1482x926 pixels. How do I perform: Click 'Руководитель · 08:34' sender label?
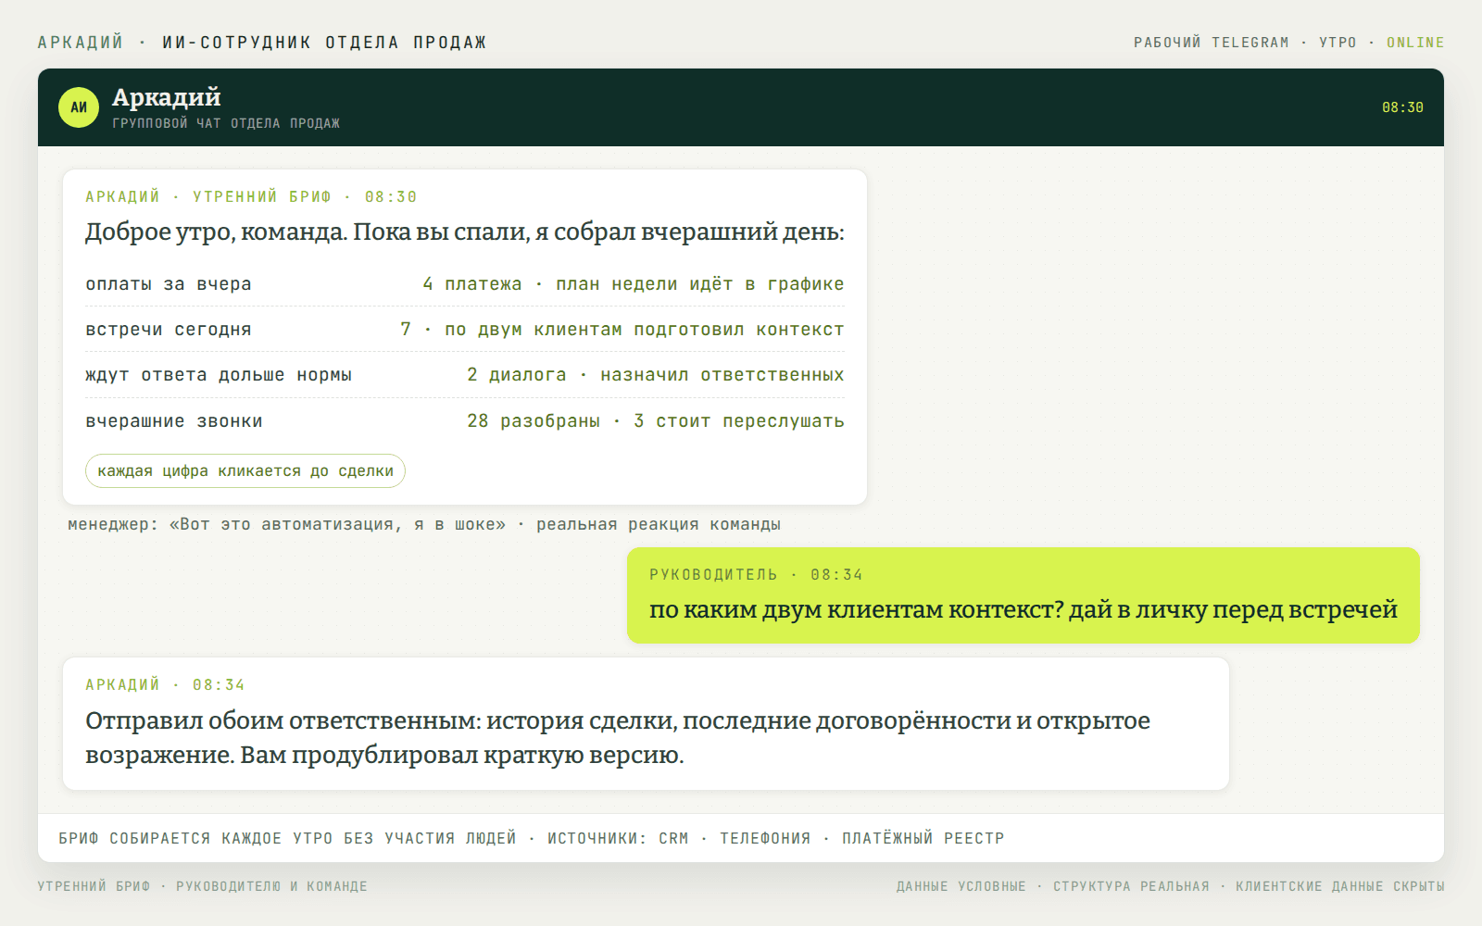pos(756,574)
